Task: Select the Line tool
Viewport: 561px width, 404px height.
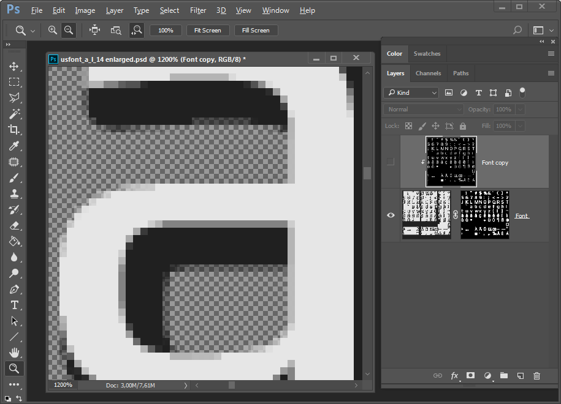Action: pos(14,337)
